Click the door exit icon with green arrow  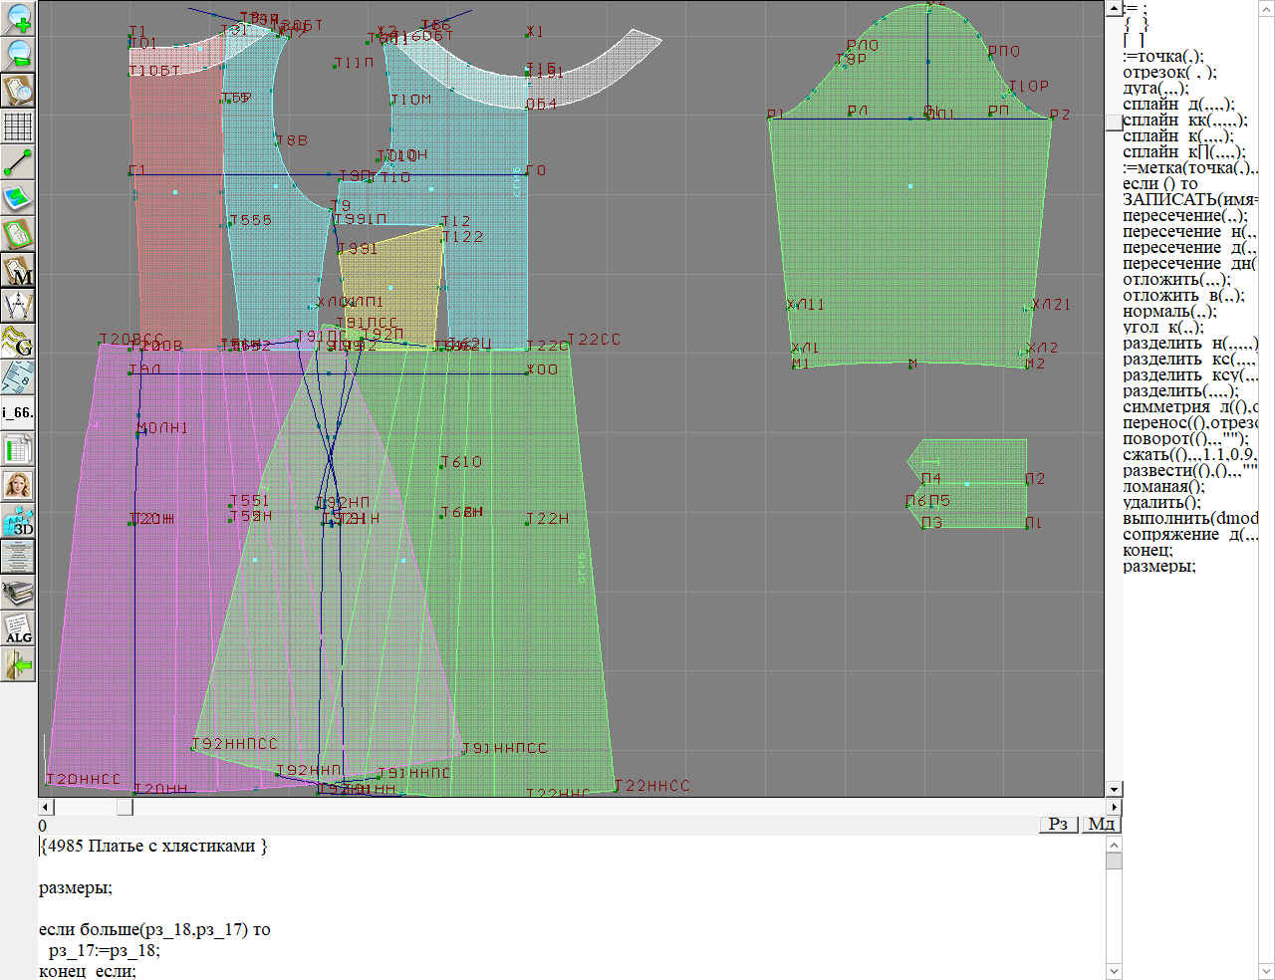click(x=19, y=664)
